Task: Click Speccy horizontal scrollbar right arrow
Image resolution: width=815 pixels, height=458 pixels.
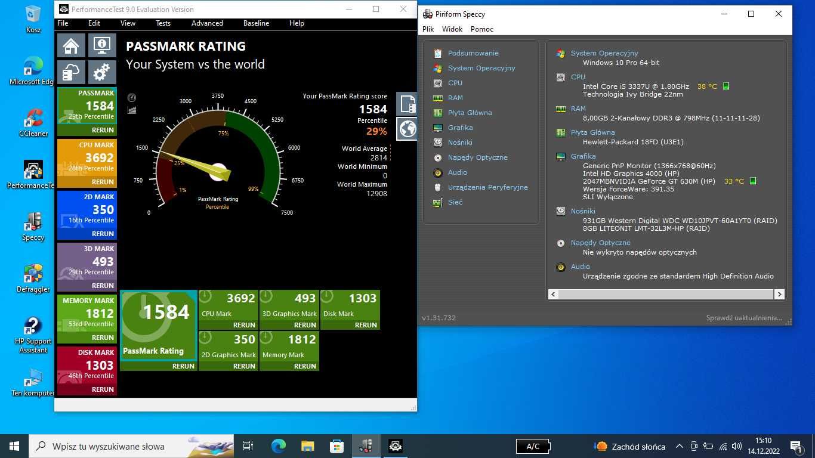Action: [779, 294]
